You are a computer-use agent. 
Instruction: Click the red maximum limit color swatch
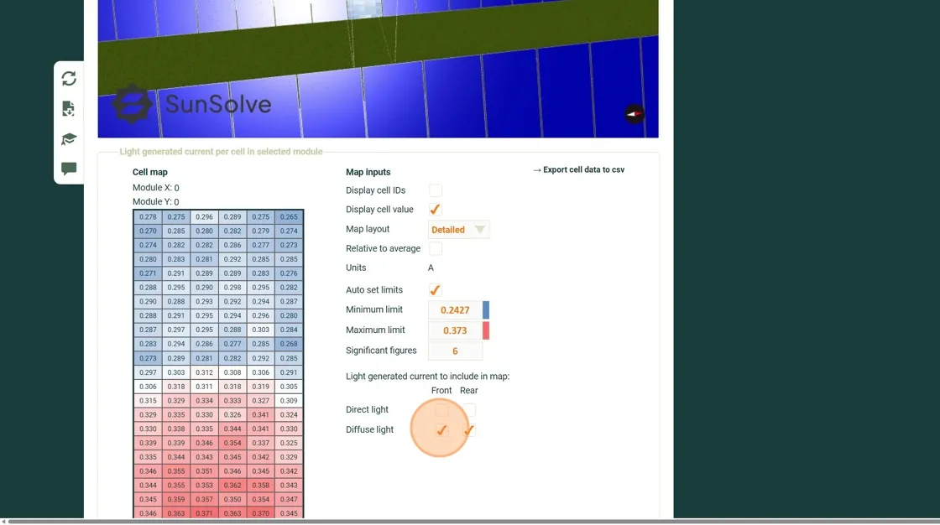click(x=486, y=330)
